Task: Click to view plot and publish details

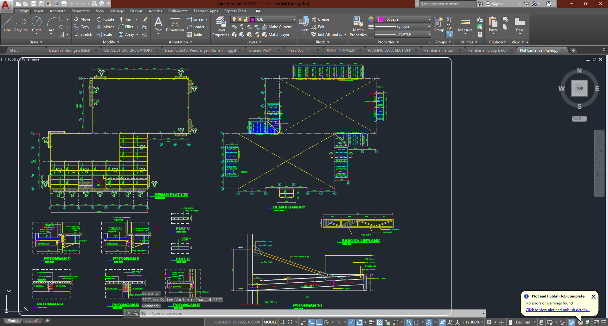Action: pos(557,310)
